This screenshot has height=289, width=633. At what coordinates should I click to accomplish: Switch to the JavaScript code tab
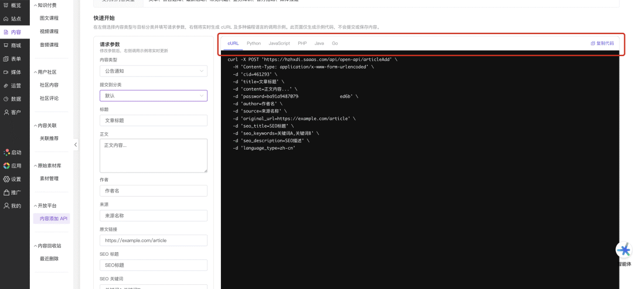[x=280, y=43]
